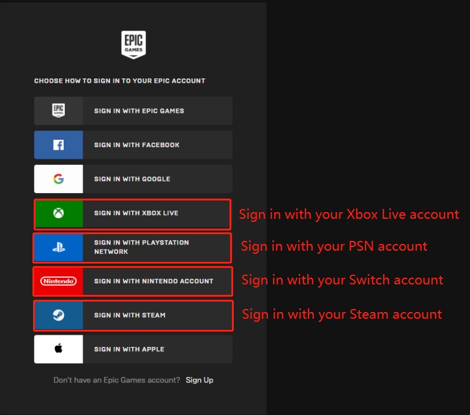Click the red Nintendo logo icon
The image size is (470, 415).
pos(59,281)
